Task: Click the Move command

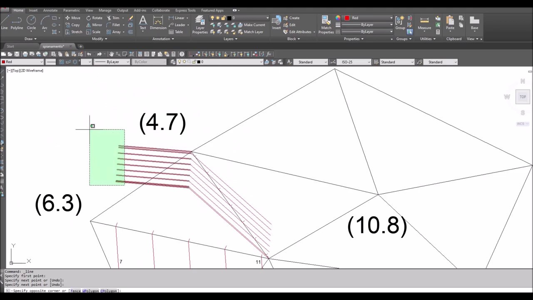Action: [72, 18]
